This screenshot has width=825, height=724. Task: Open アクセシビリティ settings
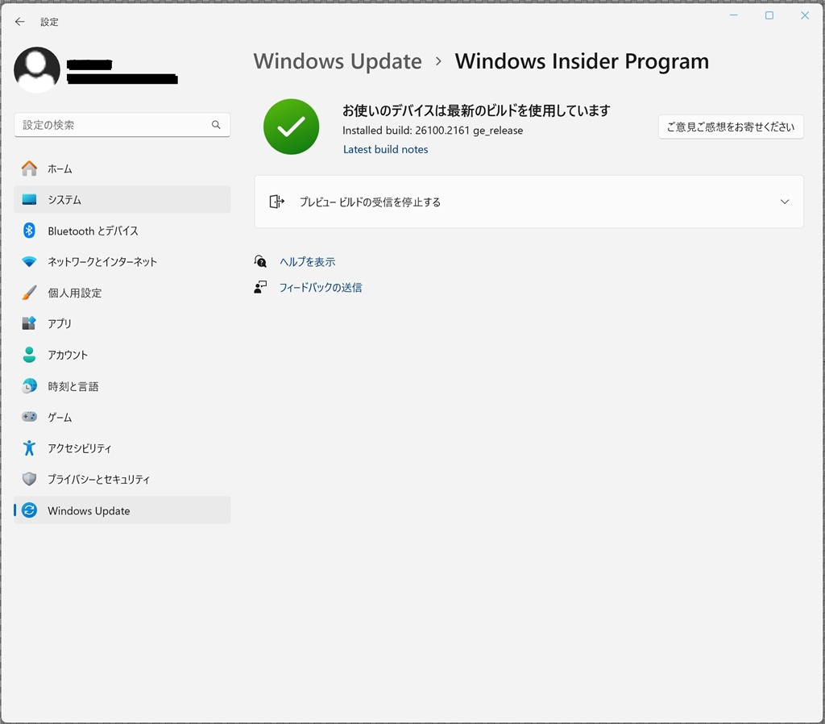[x=122, y=448]
